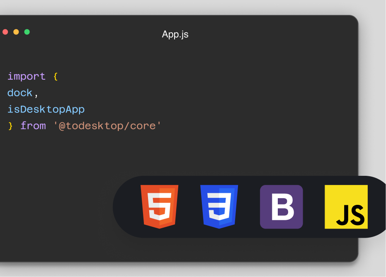Screen dimensions: 386x277
Task: Click the '@todesktop/core' module string
Action: click(x=107, y=126)
